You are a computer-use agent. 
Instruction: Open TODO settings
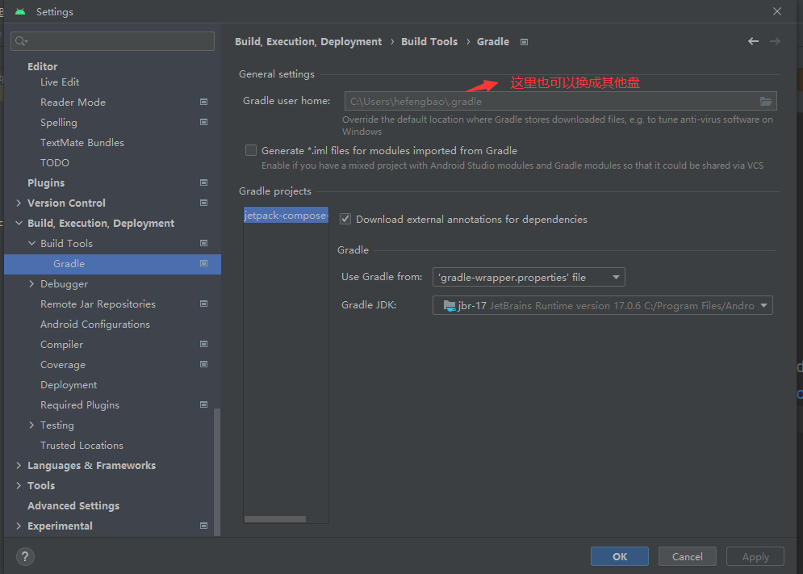point(55,162)
